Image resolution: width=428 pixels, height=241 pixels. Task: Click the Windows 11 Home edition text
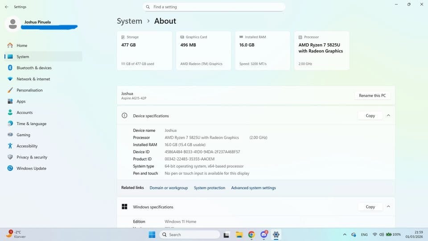click(x=181, y=221)
